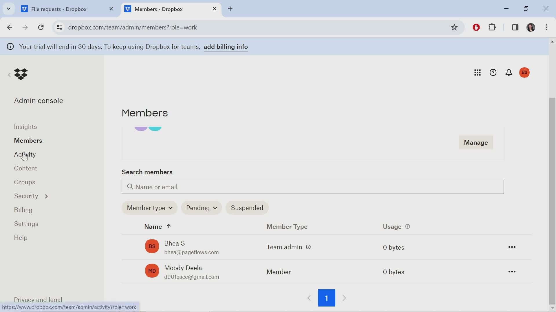
Task: Open Billing in admin console
Action: coord(23,210)
